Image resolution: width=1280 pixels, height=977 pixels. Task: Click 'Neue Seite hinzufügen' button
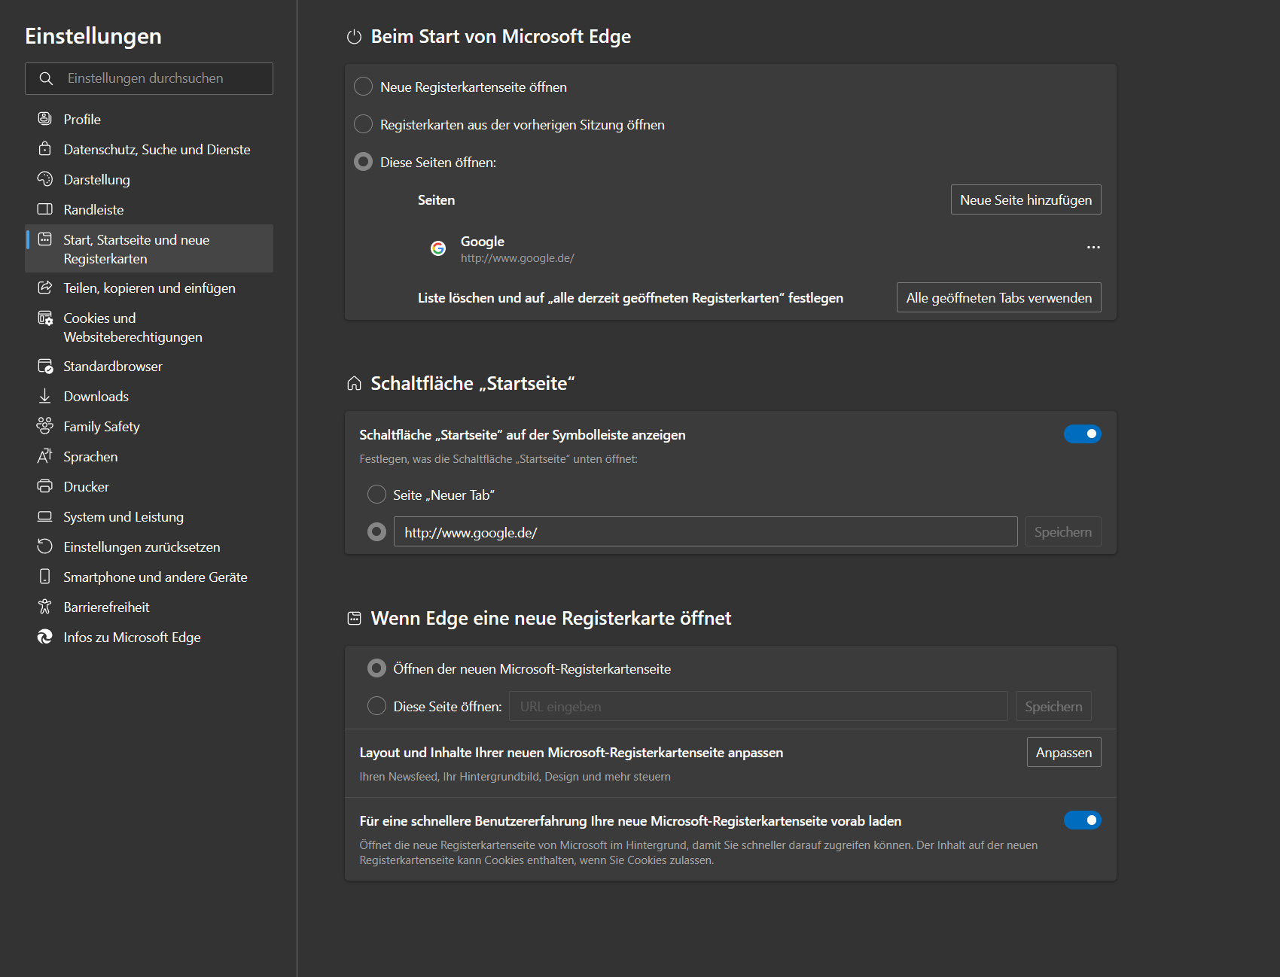tap(1026, 200)
